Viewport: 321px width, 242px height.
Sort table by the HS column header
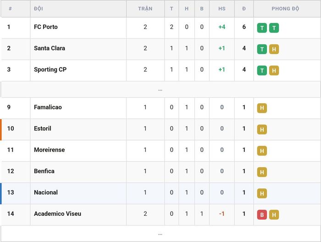[221, 9]
